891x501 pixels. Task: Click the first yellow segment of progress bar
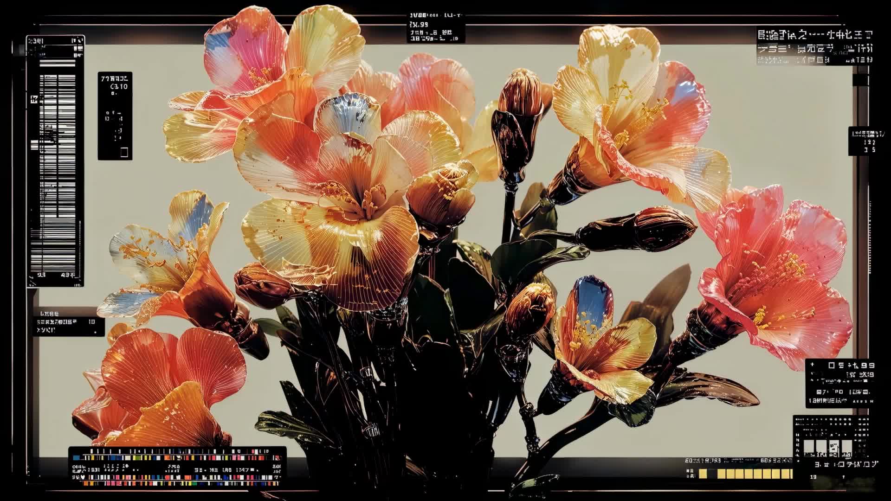703,473
